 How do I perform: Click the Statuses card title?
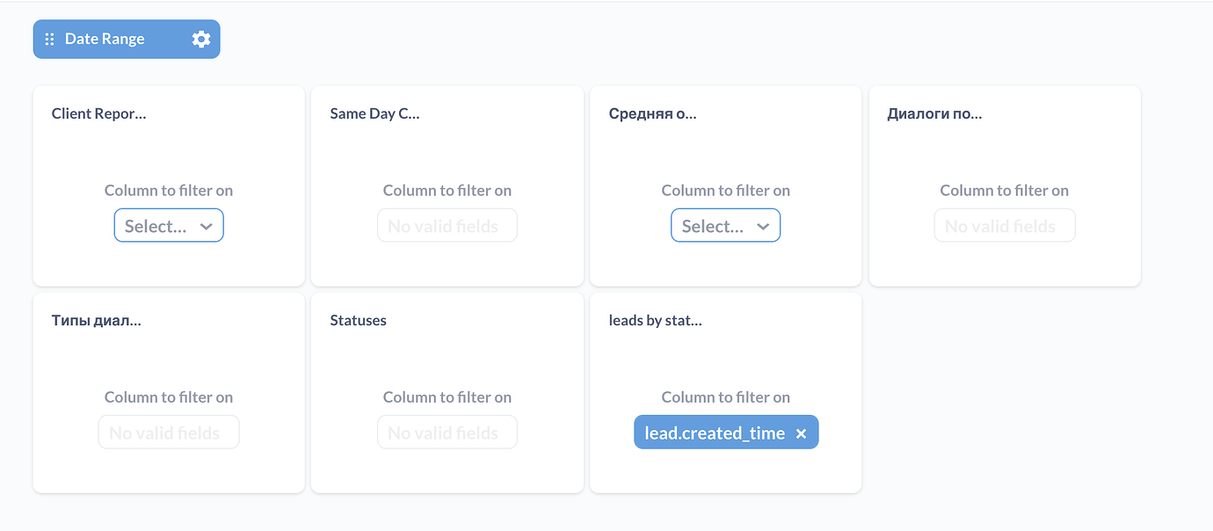pos(358,320)
